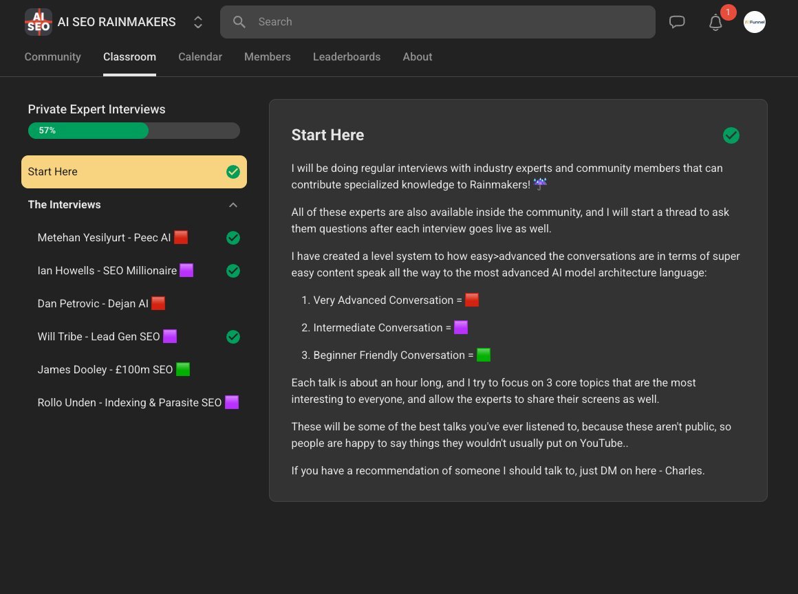Toggle Start Here lesson completion checkmark in sidebar

point(233,172)
